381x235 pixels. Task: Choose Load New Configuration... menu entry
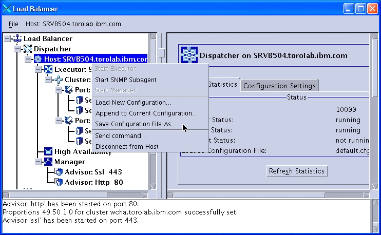(150, 103)
